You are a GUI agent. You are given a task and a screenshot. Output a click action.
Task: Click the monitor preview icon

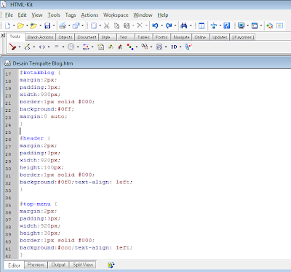pyautogui.click(x=241, y=25)
